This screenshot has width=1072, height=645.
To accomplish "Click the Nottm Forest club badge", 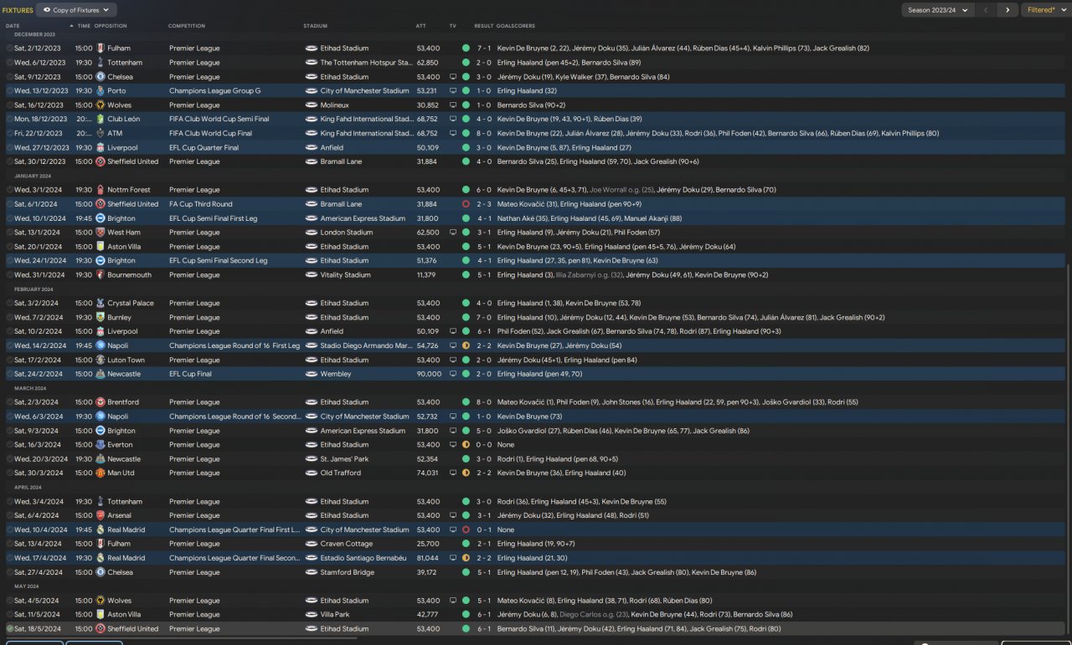I will (100, 190).
